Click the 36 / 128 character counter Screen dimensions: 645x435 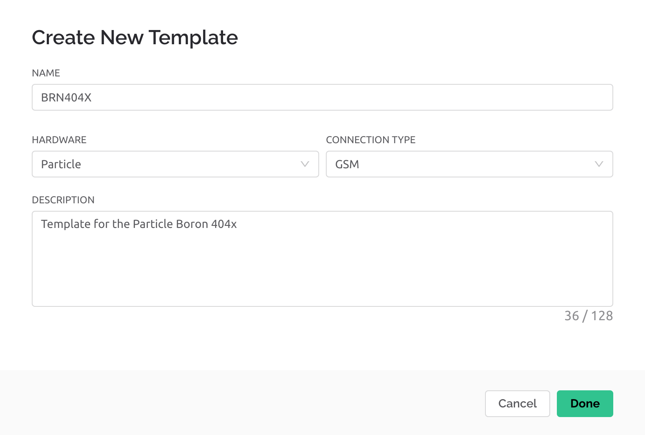(x=589, y=316)
